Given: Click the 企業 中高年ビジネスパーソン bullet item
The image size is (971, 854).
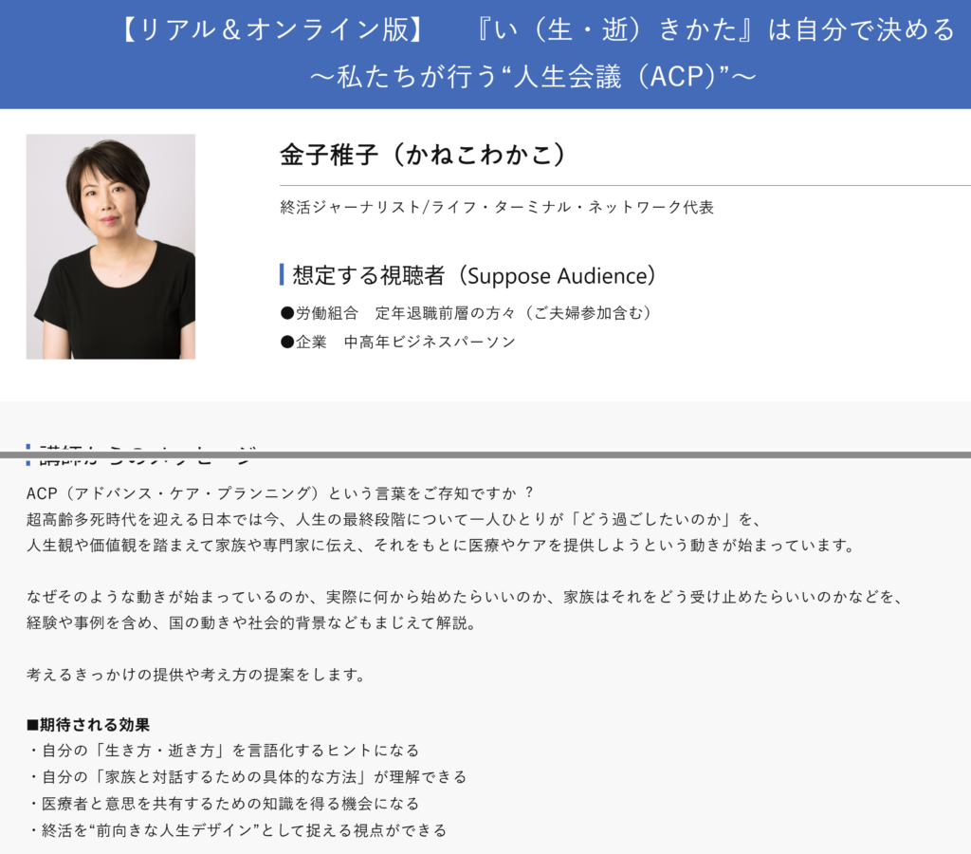Looking at the screenshot, I should pyautogui.click(x=398, y=342).
